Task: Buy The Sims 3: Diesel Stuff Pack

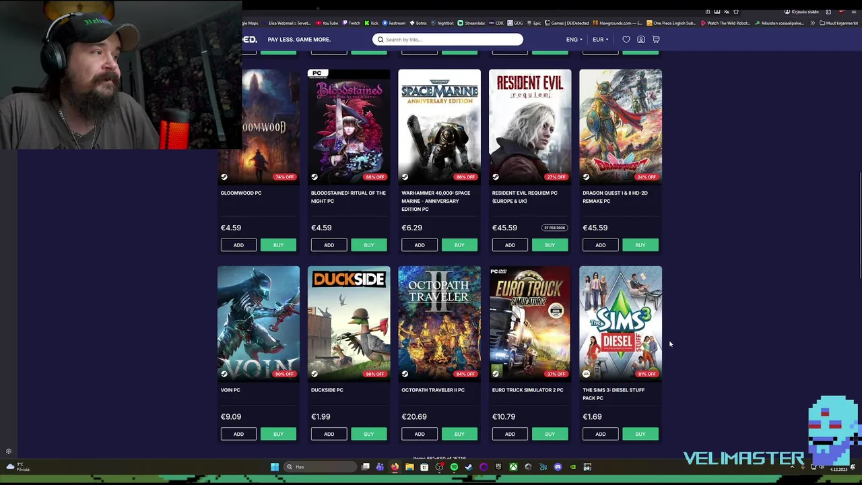Action: (640, 434)
